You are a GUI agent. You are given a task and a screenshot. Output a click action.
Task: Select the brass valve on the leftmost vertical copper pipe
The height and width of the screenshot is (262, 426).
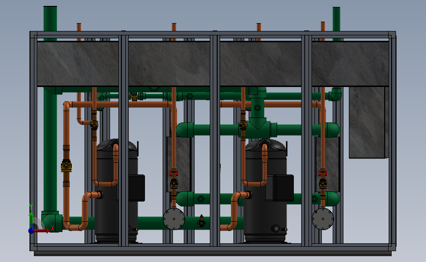tap(66, 166)
